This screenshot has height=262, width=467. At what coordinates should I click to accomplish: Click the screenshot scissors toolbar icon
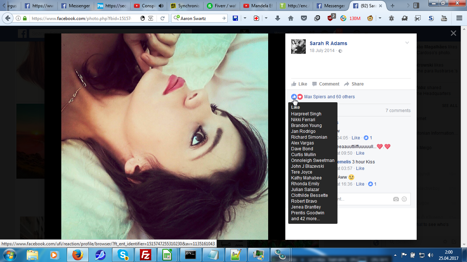pos(418,18)
